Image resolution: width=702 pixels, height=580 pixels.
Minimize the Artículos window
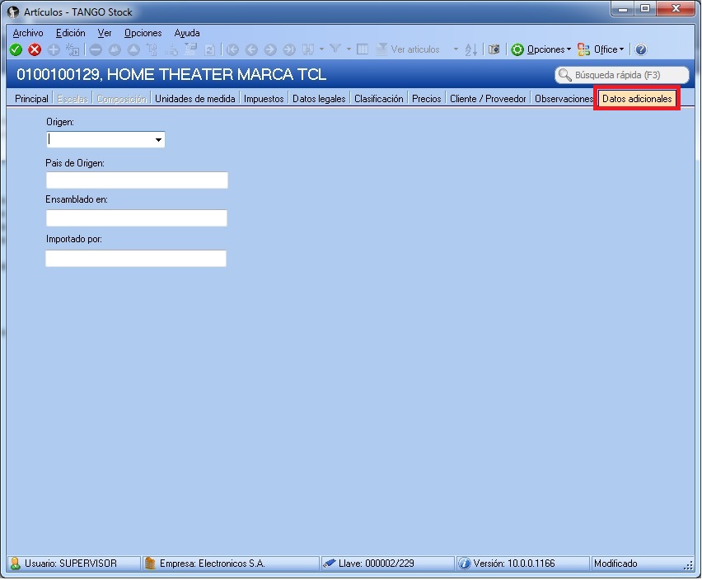(x=622, y=9)
